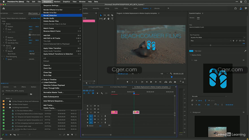The width and height of the screenshot is (249, 140).
Task: Switch to Lumetri Scopes tab
Action: 18,13
